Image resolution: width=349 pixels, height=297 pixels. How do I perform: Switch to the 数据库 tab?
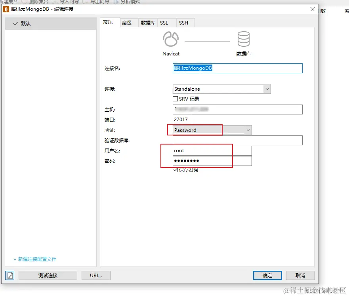pyautogui.click(x=148, y=23)
